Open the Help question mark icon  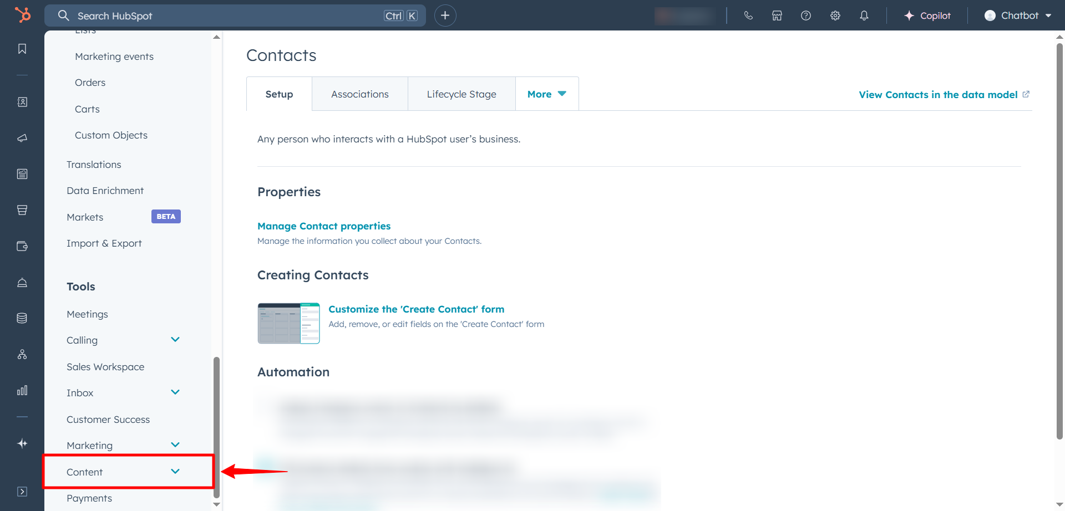coord(806,16)
